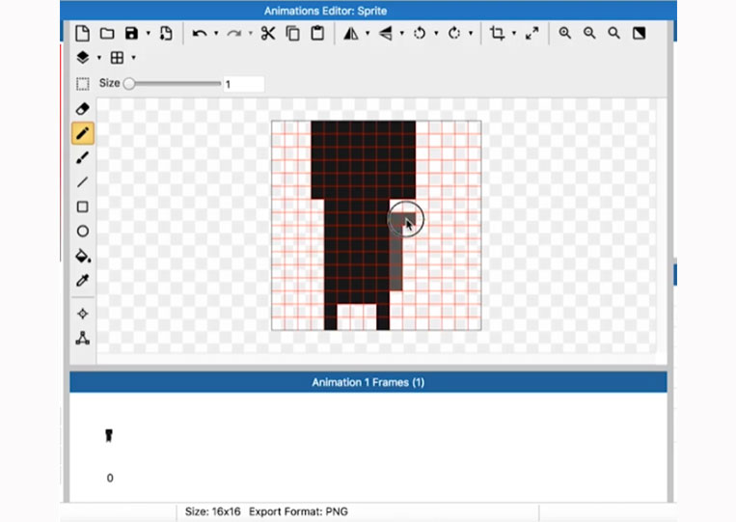Expand the horizontal flip dropdown arrow
The image size is (736, 522).
(368, 34)
